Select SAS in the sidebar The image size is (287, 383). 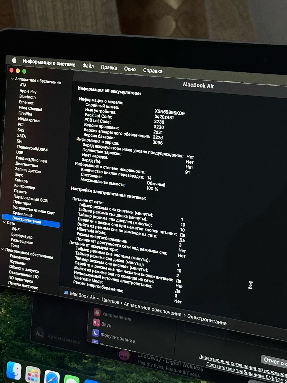pos(21,130)
